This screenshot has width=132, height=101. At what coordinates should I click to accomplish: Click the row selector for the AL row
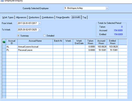point(4,47)
